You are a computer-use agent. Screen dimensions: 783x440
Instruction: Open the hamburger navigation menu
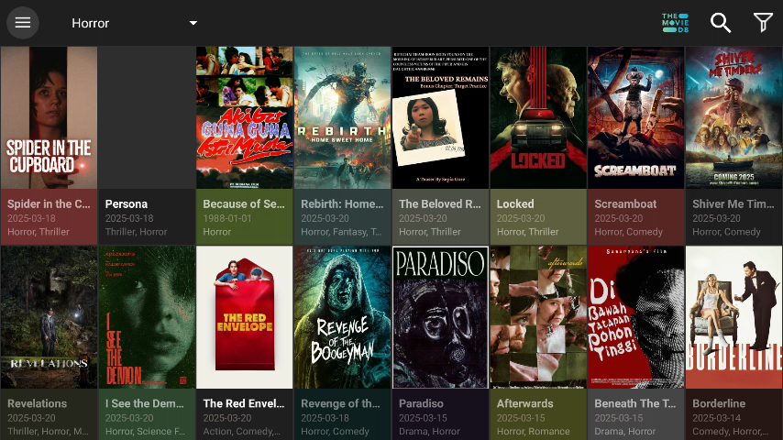[x=23, y=23]
